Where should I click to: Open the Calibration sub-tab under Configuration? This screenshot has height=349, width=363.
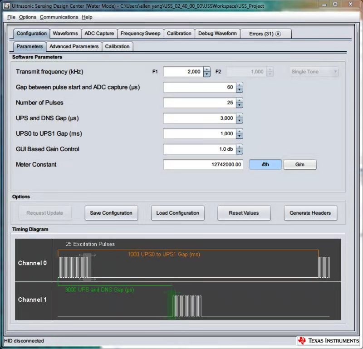[118, 47]
